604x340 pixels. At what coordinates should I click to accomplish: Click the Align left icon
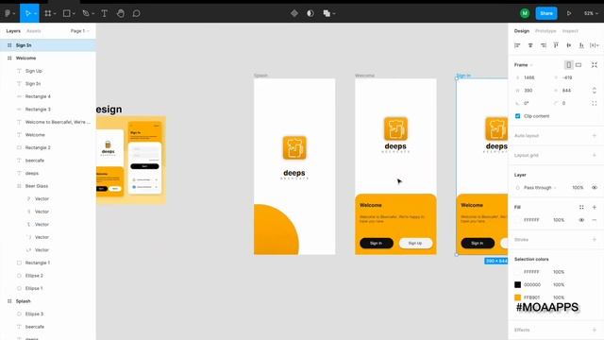tap(517, 45)
